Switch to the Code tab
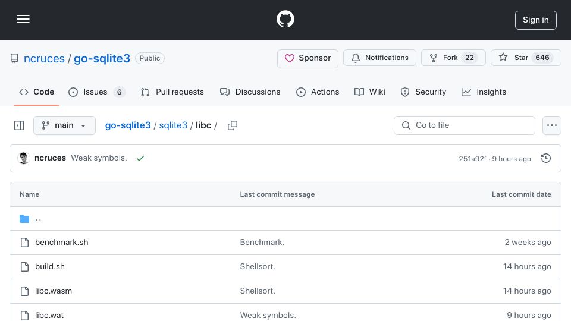The height and width of the screenshot is (321, 571). point(36,92)
